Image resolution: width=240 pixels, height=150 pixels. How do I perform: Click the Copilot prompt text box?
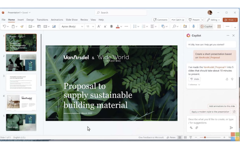tap(211, 121)
